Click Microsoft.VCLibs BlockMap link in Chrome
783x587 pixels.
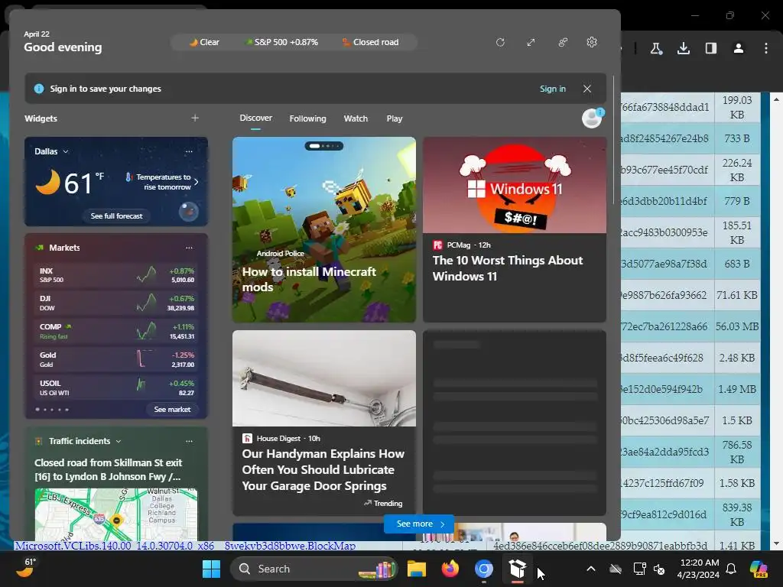pyautogui.click(x=185, y=546)
